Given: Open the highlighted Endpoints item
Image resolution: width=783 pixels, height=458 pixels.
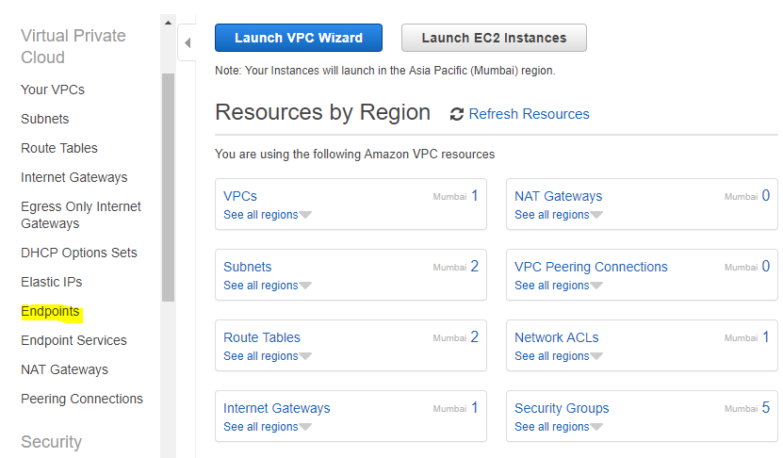Looking at the screenshot, I should tap(50, 311).
